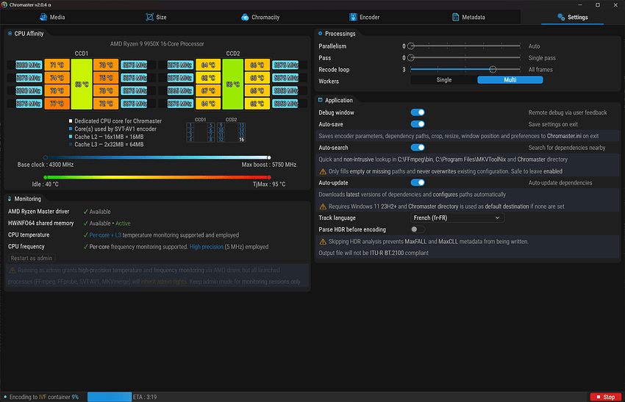Click checkmark in the CPU frequency row
625x402 pixels.
[85, 247]
